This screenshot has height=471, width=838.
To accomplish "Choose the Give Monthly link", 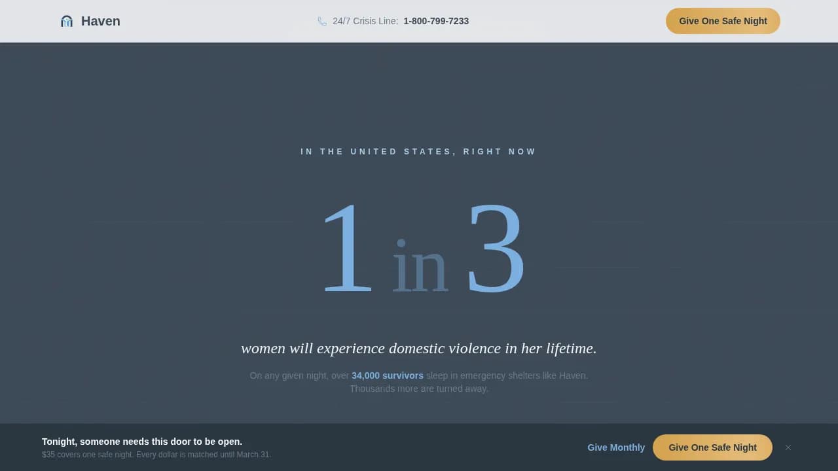I will 616,447.
